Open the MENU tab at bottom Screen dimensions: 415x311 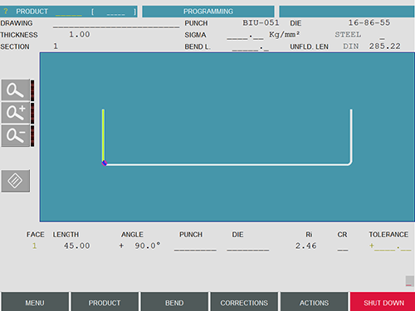coord(35,303)
